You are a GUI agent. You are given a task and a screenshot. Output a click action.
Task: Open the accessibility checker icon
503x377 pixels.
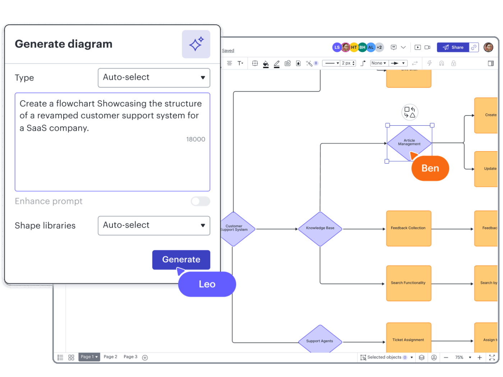tap(434, 357)
